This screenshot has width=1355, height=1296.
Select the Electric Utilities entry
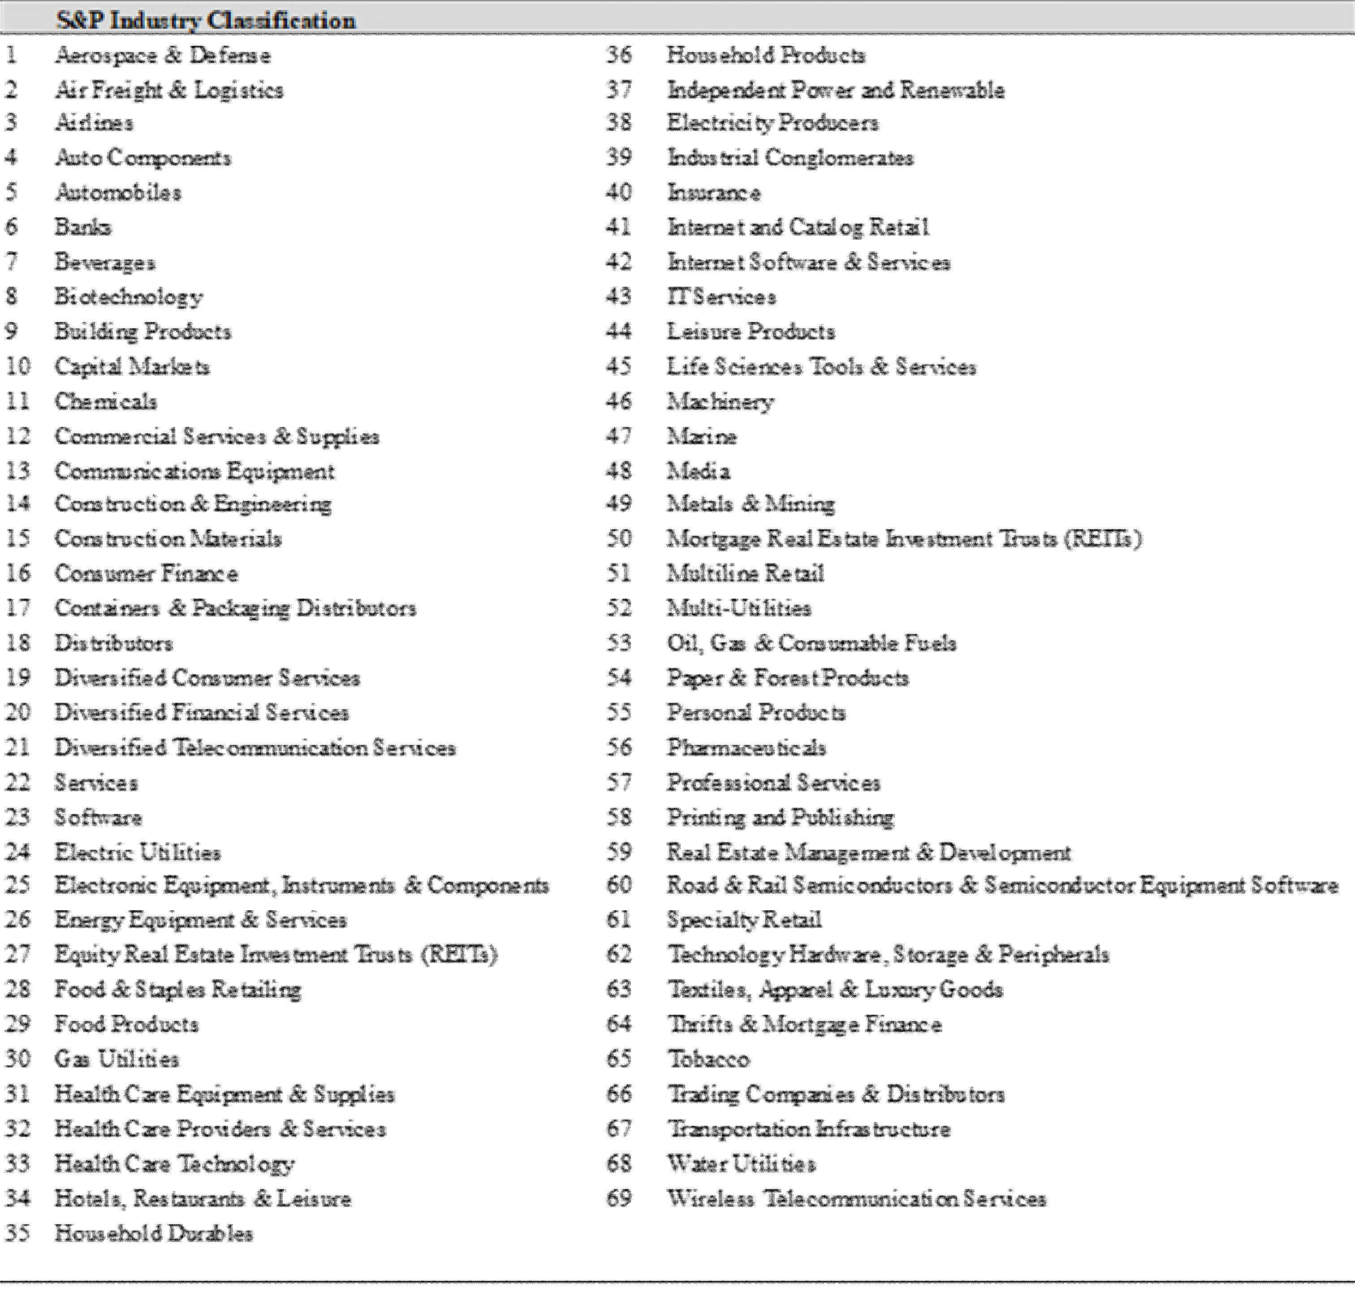(138, 853)
